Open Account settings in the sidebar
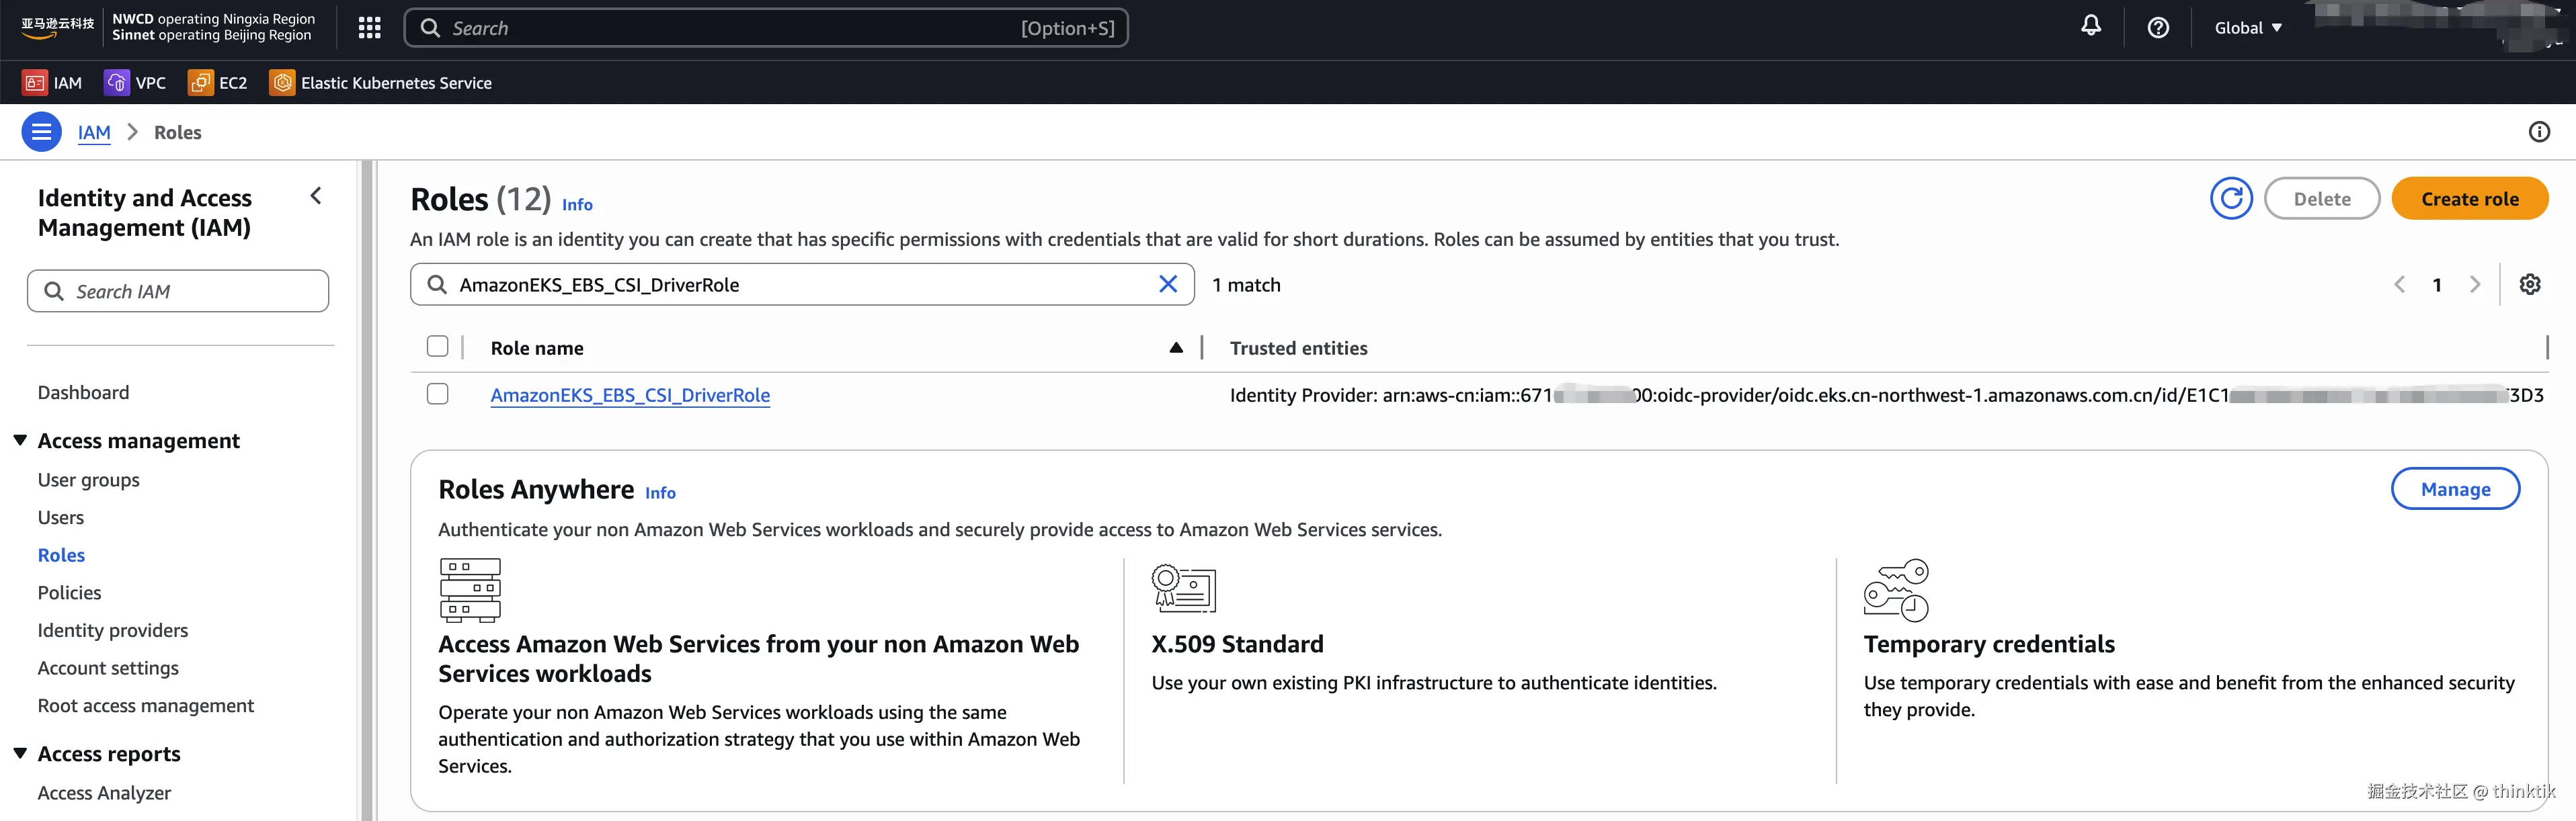This screenshot has height=821, width=2576. [x=108, y=668]
